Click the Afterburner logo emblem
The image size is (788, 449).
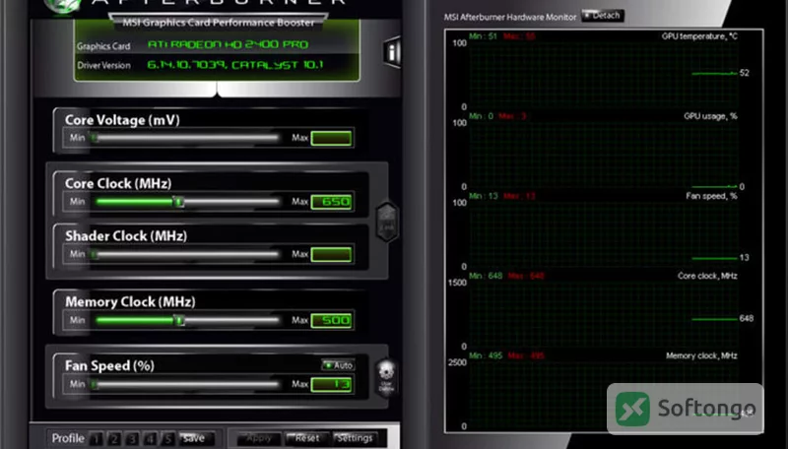(x=62, y=5)
